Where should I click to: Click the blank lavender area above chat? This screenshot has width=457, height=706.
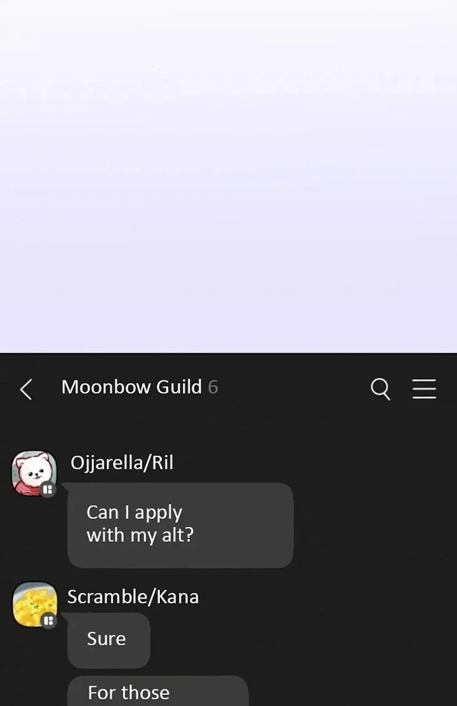coord(228,176)
